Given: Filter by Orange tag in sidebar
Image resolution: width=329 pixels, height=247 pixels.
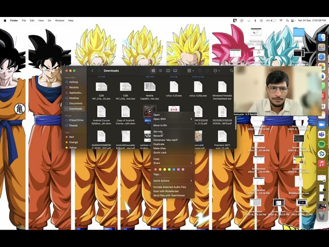Looking at the screenshot, I should (x=74, y=142).
